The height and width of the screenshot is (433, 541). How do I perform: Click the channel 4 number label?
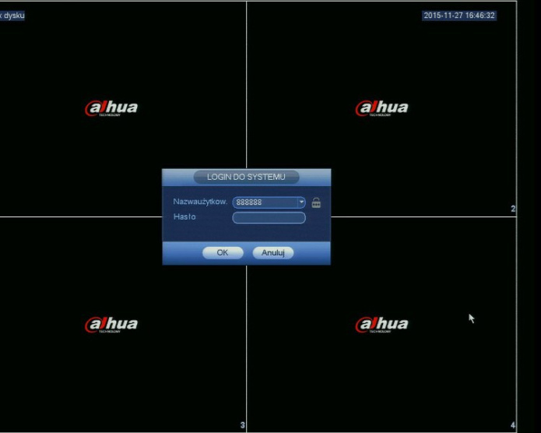[x=512, y=425]
